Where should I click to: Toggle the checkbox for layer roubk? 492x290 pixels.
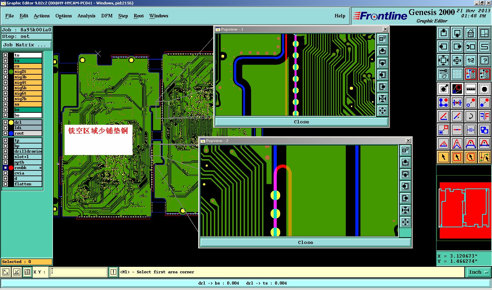(x=5, y=168)
